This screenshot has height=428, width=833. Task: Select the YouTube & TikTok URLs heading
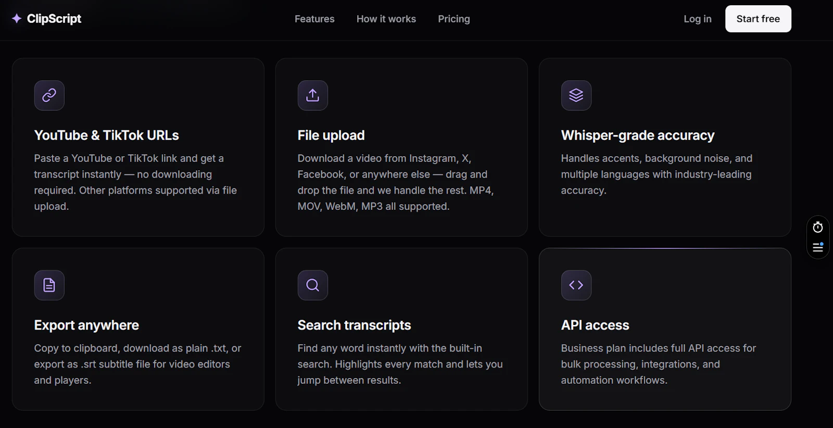[x=107, y=135]
